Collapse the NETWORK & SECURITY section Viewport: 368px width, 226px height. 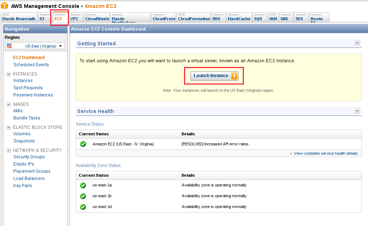(9, 150)
